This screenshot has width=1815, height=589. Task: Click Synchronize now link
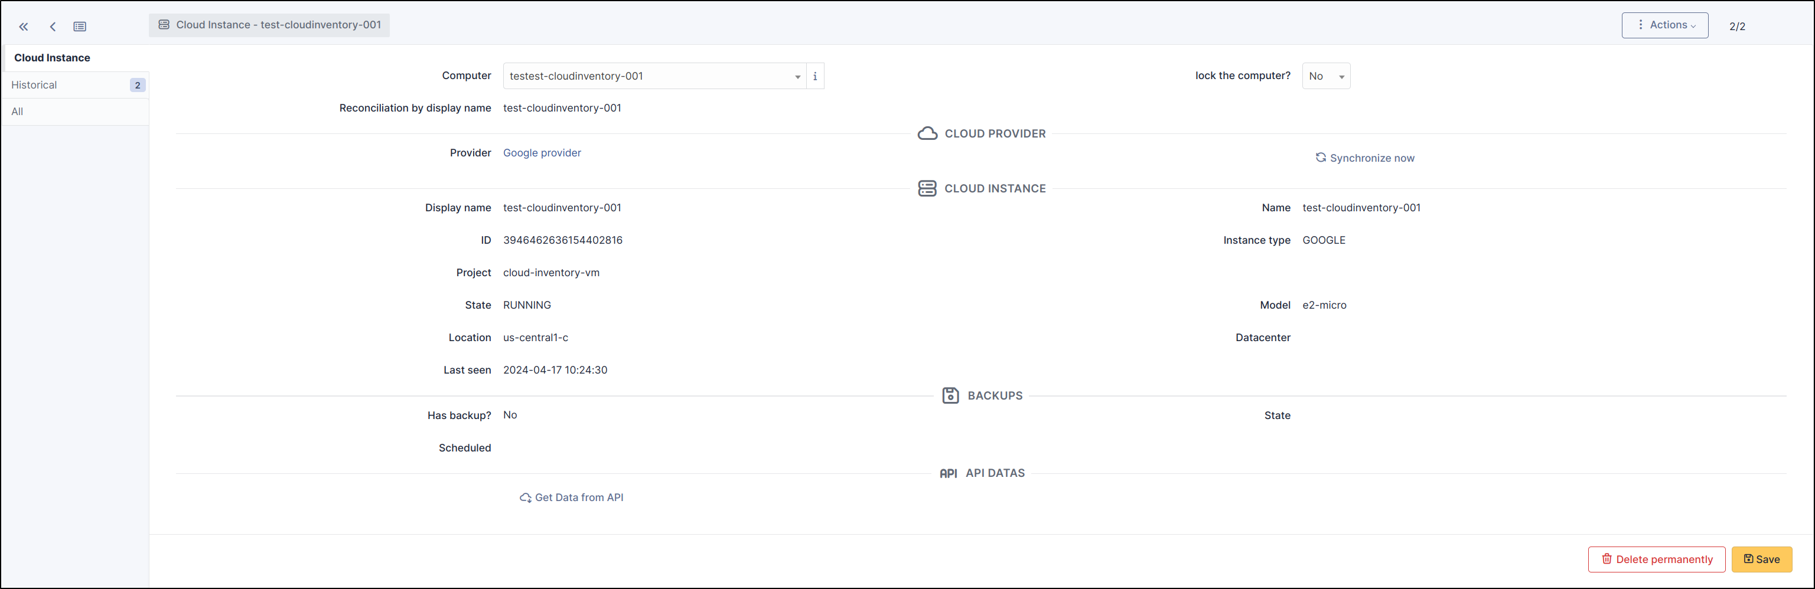click(1365, 158)
